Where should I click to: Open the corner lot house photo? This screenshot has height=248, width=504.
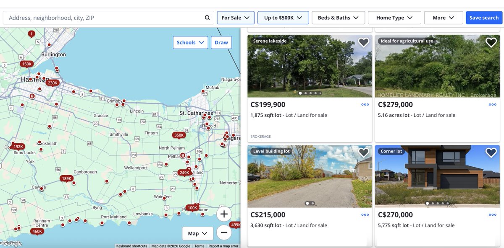pyautogui.click(x=437, y=176)
